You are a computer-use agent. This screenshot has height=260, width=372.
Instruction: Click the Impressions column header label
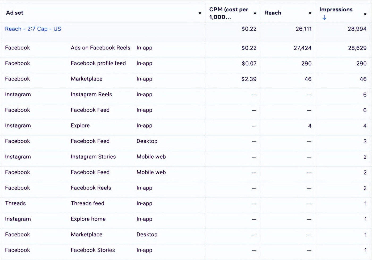[x=336, y=10]
